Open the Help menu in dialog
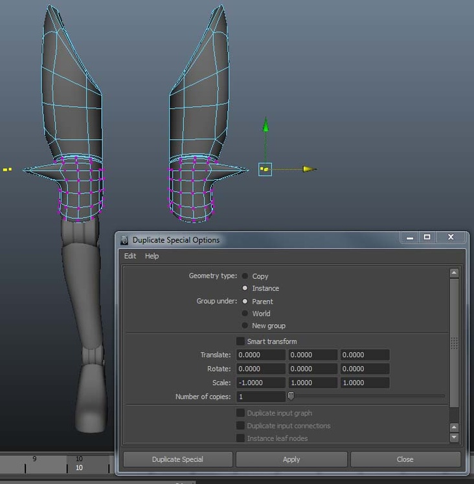 [152, 256]
